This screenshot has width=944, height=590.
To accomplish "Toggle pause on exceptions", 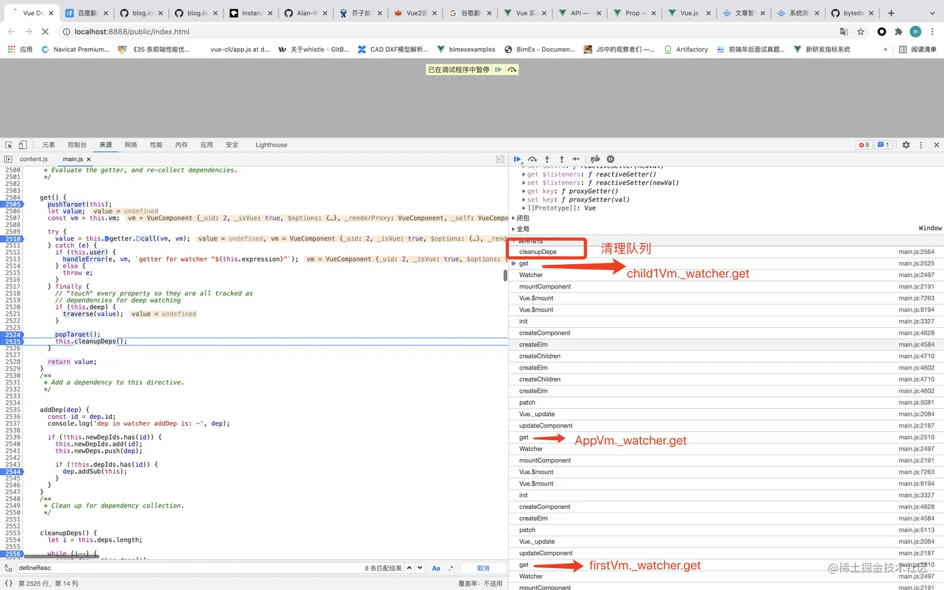I will point(611,159).
